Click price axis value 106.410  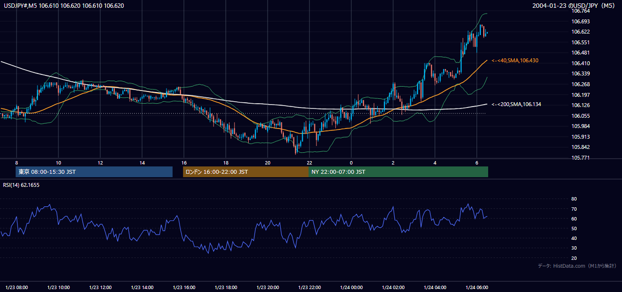tap(581, 63)
